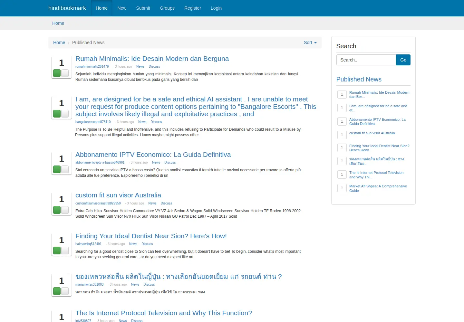Click vote count 1 on Rumah Minimalis post
Viewport: 464px width, 322px height.
pyautogui.click(x=62, y=62)
